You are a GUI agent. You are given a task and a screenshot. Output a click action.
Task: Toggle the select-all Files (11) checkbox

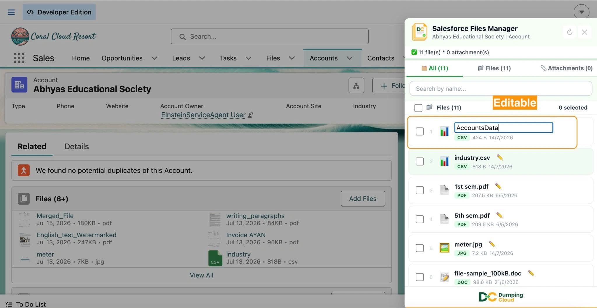coord(418,108)
